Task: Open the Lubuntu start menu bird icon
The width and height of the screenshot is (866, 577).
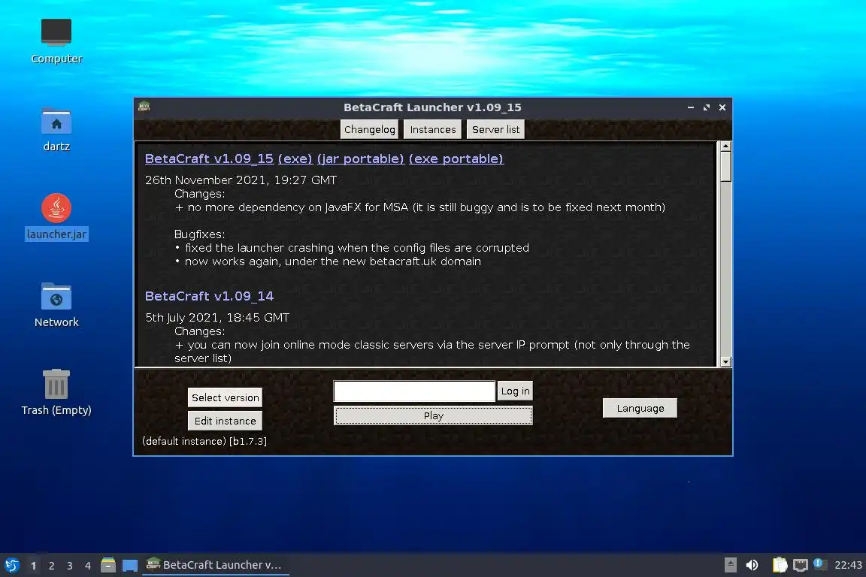Action: click(11, 565)
